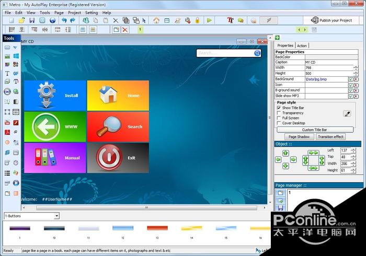This screenshot has height=256, width=366.
Task: Click the Custom Title Bar button
Action: point(315,130)
